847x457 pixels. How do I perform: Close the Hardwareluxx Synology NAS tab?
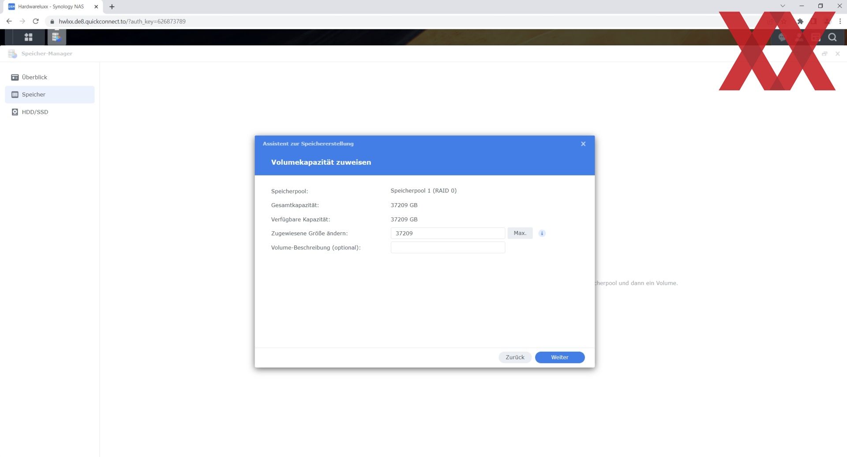pyautogui.click(x=96, y=7)
